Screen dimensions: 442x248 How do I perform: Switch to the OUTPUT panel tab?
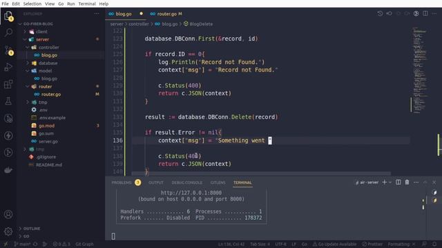pyautogui.click(x=156, y=183)
